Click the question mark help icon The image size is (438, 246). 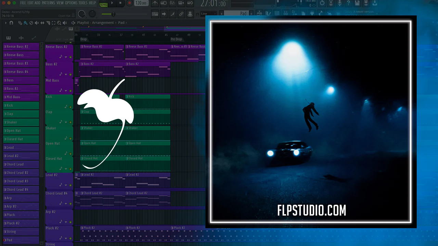349,3
